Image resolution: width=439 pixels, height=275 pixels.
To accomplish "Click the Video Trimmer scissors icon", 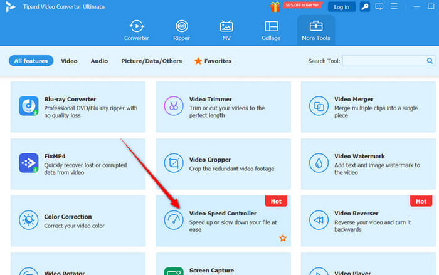I will point(174,106).
